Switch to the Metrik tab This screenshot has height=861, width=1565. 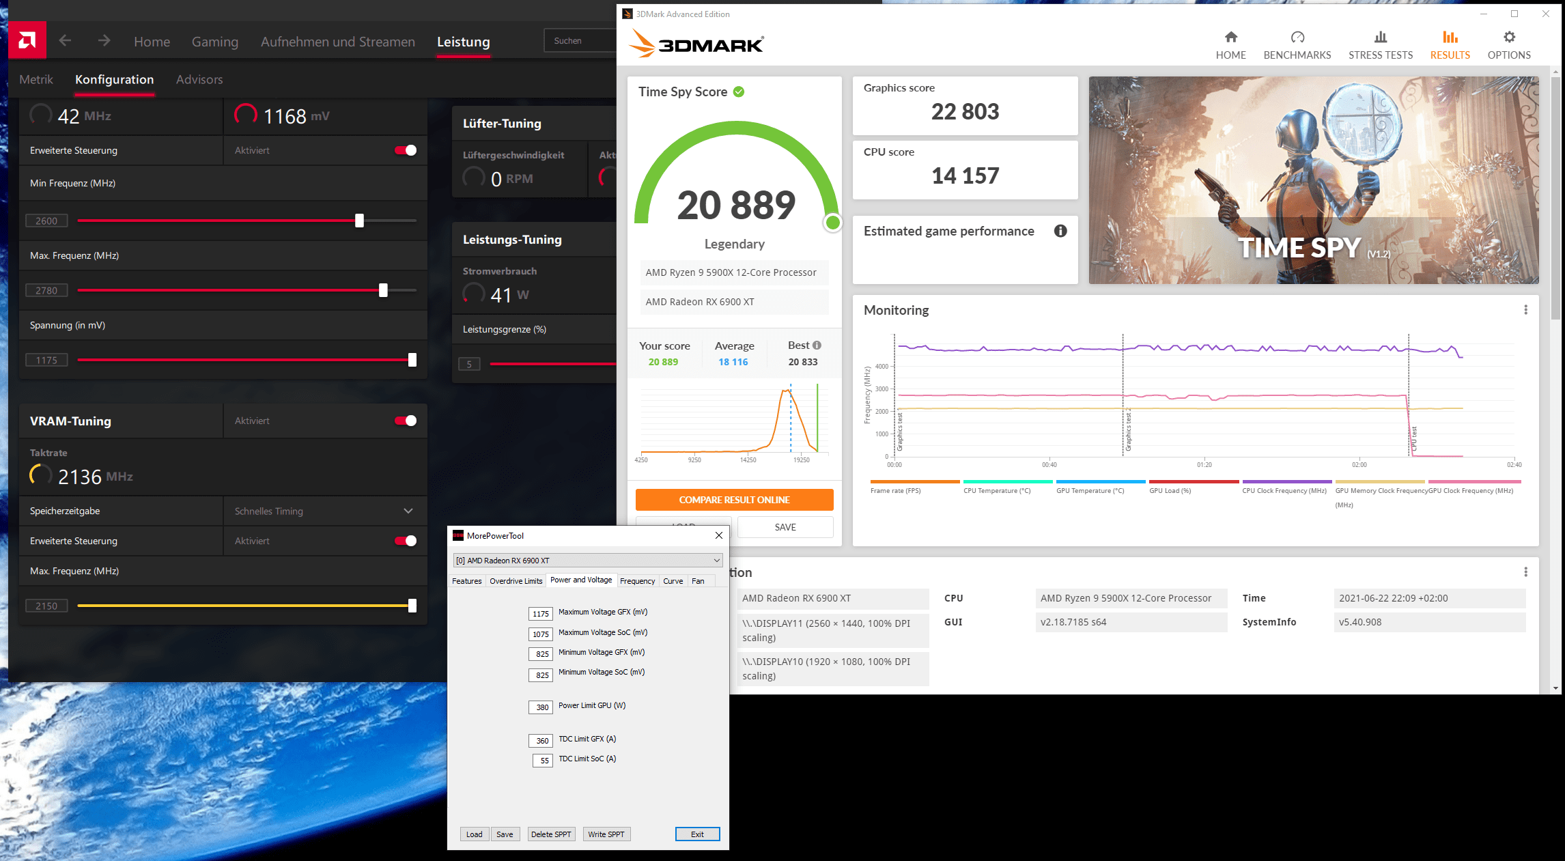point(36,80)
